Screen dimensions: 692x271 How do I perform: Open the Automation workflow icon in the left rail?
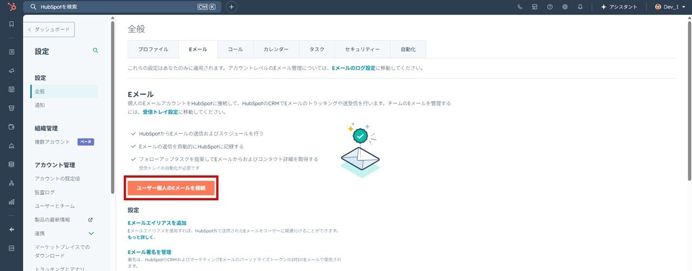[x=11, y=183]
